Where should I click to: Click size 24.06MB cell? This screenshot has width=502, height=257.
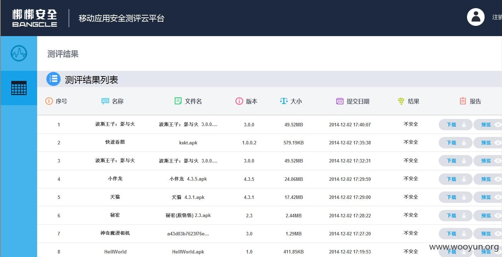click(293, 179)
